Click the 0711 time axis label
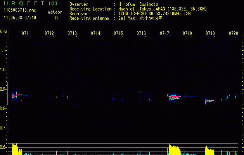This screenshot has width=244, height=155. (x=26, y=33)
